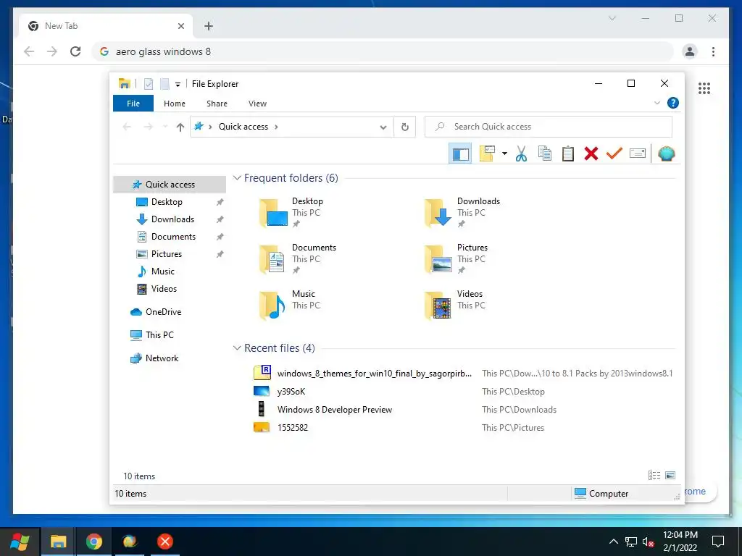The image size is (742, 556).
Task: Click the Search Quick access field
Action: pos(549,127)
